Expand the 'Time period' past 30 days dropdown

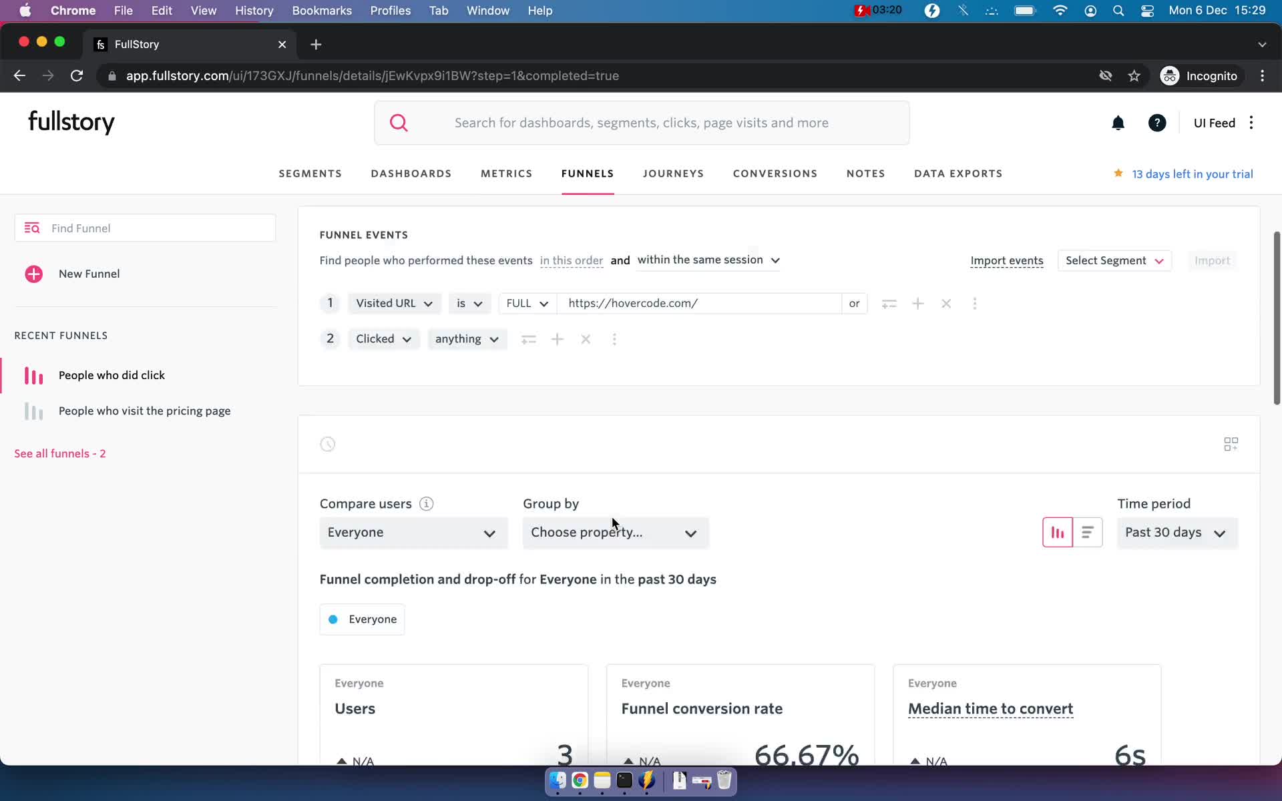coord(1177,531)
